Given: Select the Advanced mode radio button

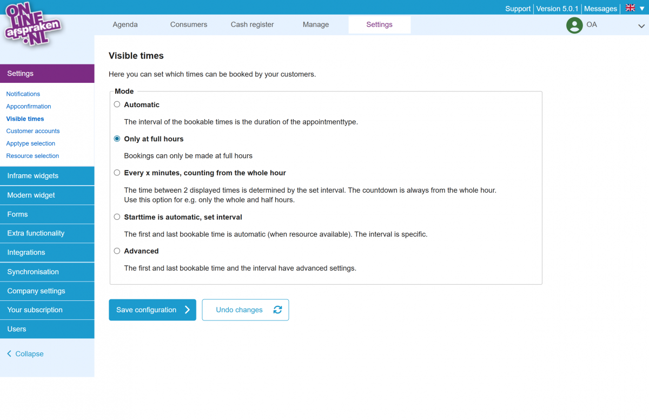Looking at the screenshot, I should pos(117,251).
